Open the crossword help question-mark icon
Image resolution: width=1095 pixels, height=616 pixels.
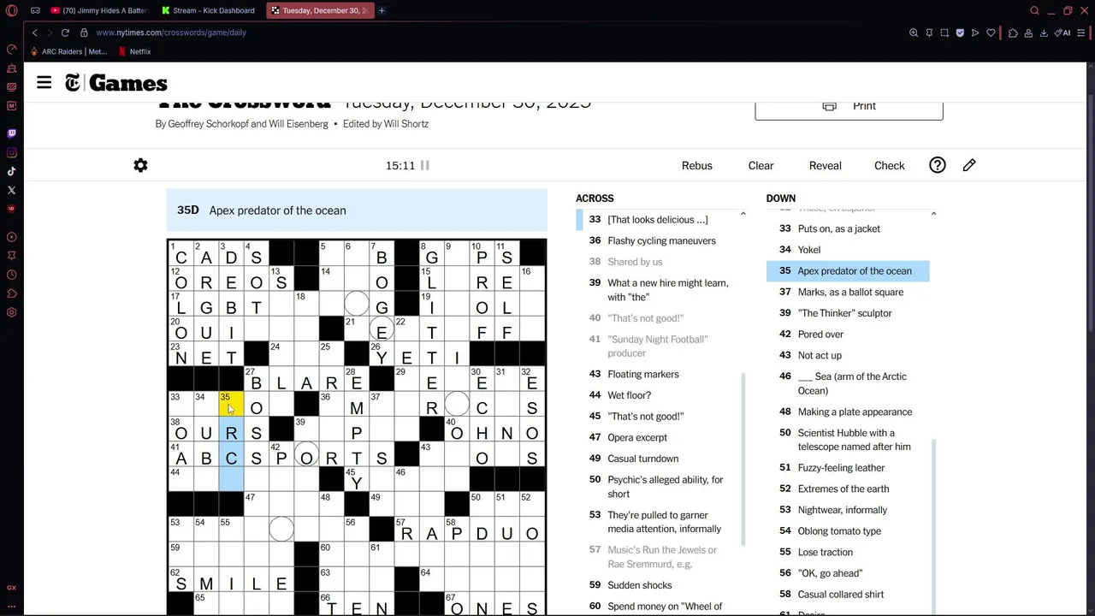point(938,165)
